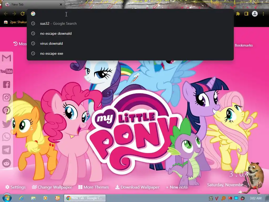Open the media player taskbar icon
Viewport: 269px width, 202px height.
pos(45,198)
